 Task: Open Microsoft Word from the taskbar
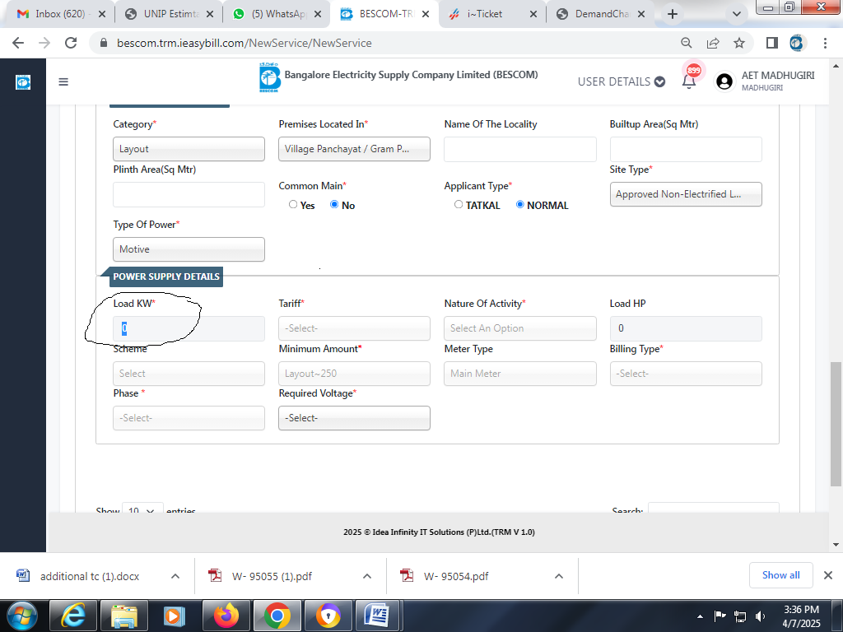(x=379, y=616)
